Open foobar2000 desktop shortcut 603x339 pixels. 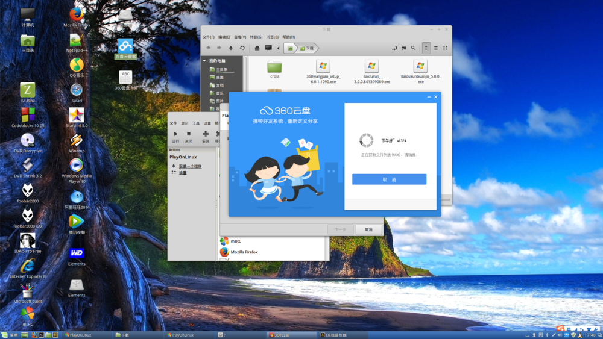tap(28, 193)
